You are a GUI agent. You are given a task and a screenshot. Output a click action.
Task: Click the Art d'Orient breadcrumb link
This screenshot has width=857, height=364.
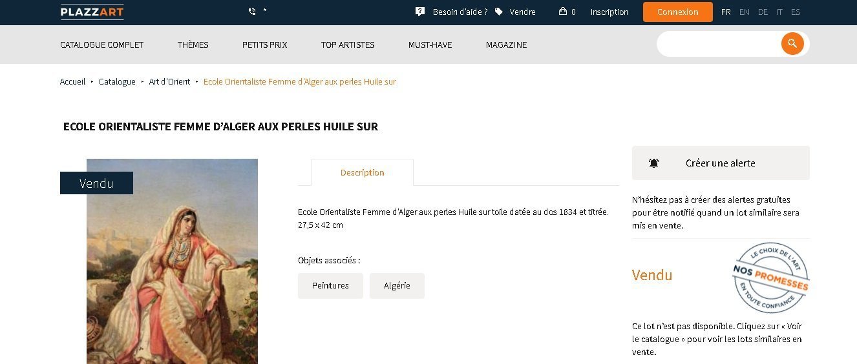click(x=169, y=82)
